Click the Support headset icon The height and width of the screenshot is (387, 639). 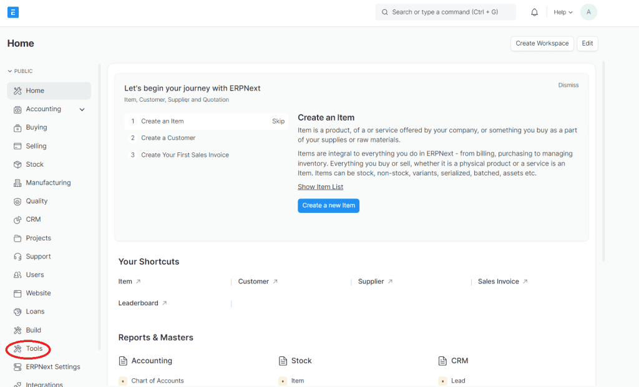click(x=17, y=257)
